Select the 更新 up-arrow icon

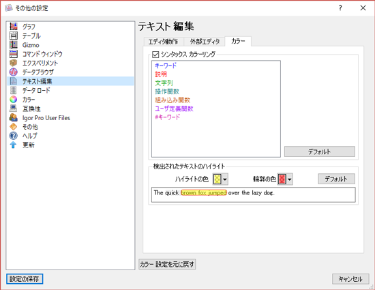click(14, 145)
